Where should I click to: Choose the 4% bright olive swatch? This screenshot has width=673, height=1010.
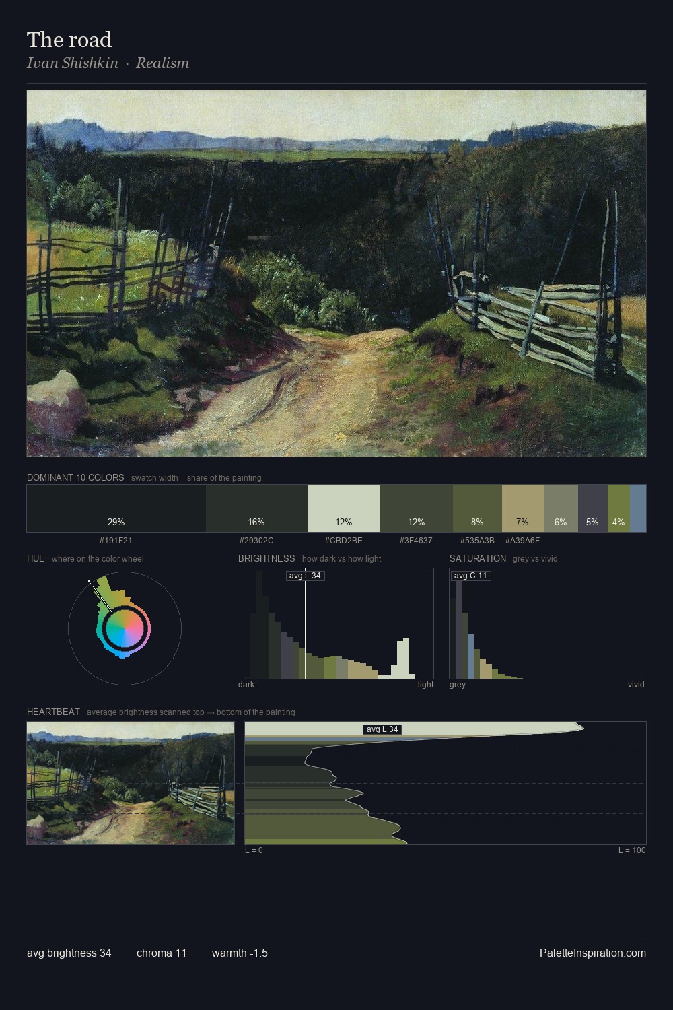tap(618, 508)
